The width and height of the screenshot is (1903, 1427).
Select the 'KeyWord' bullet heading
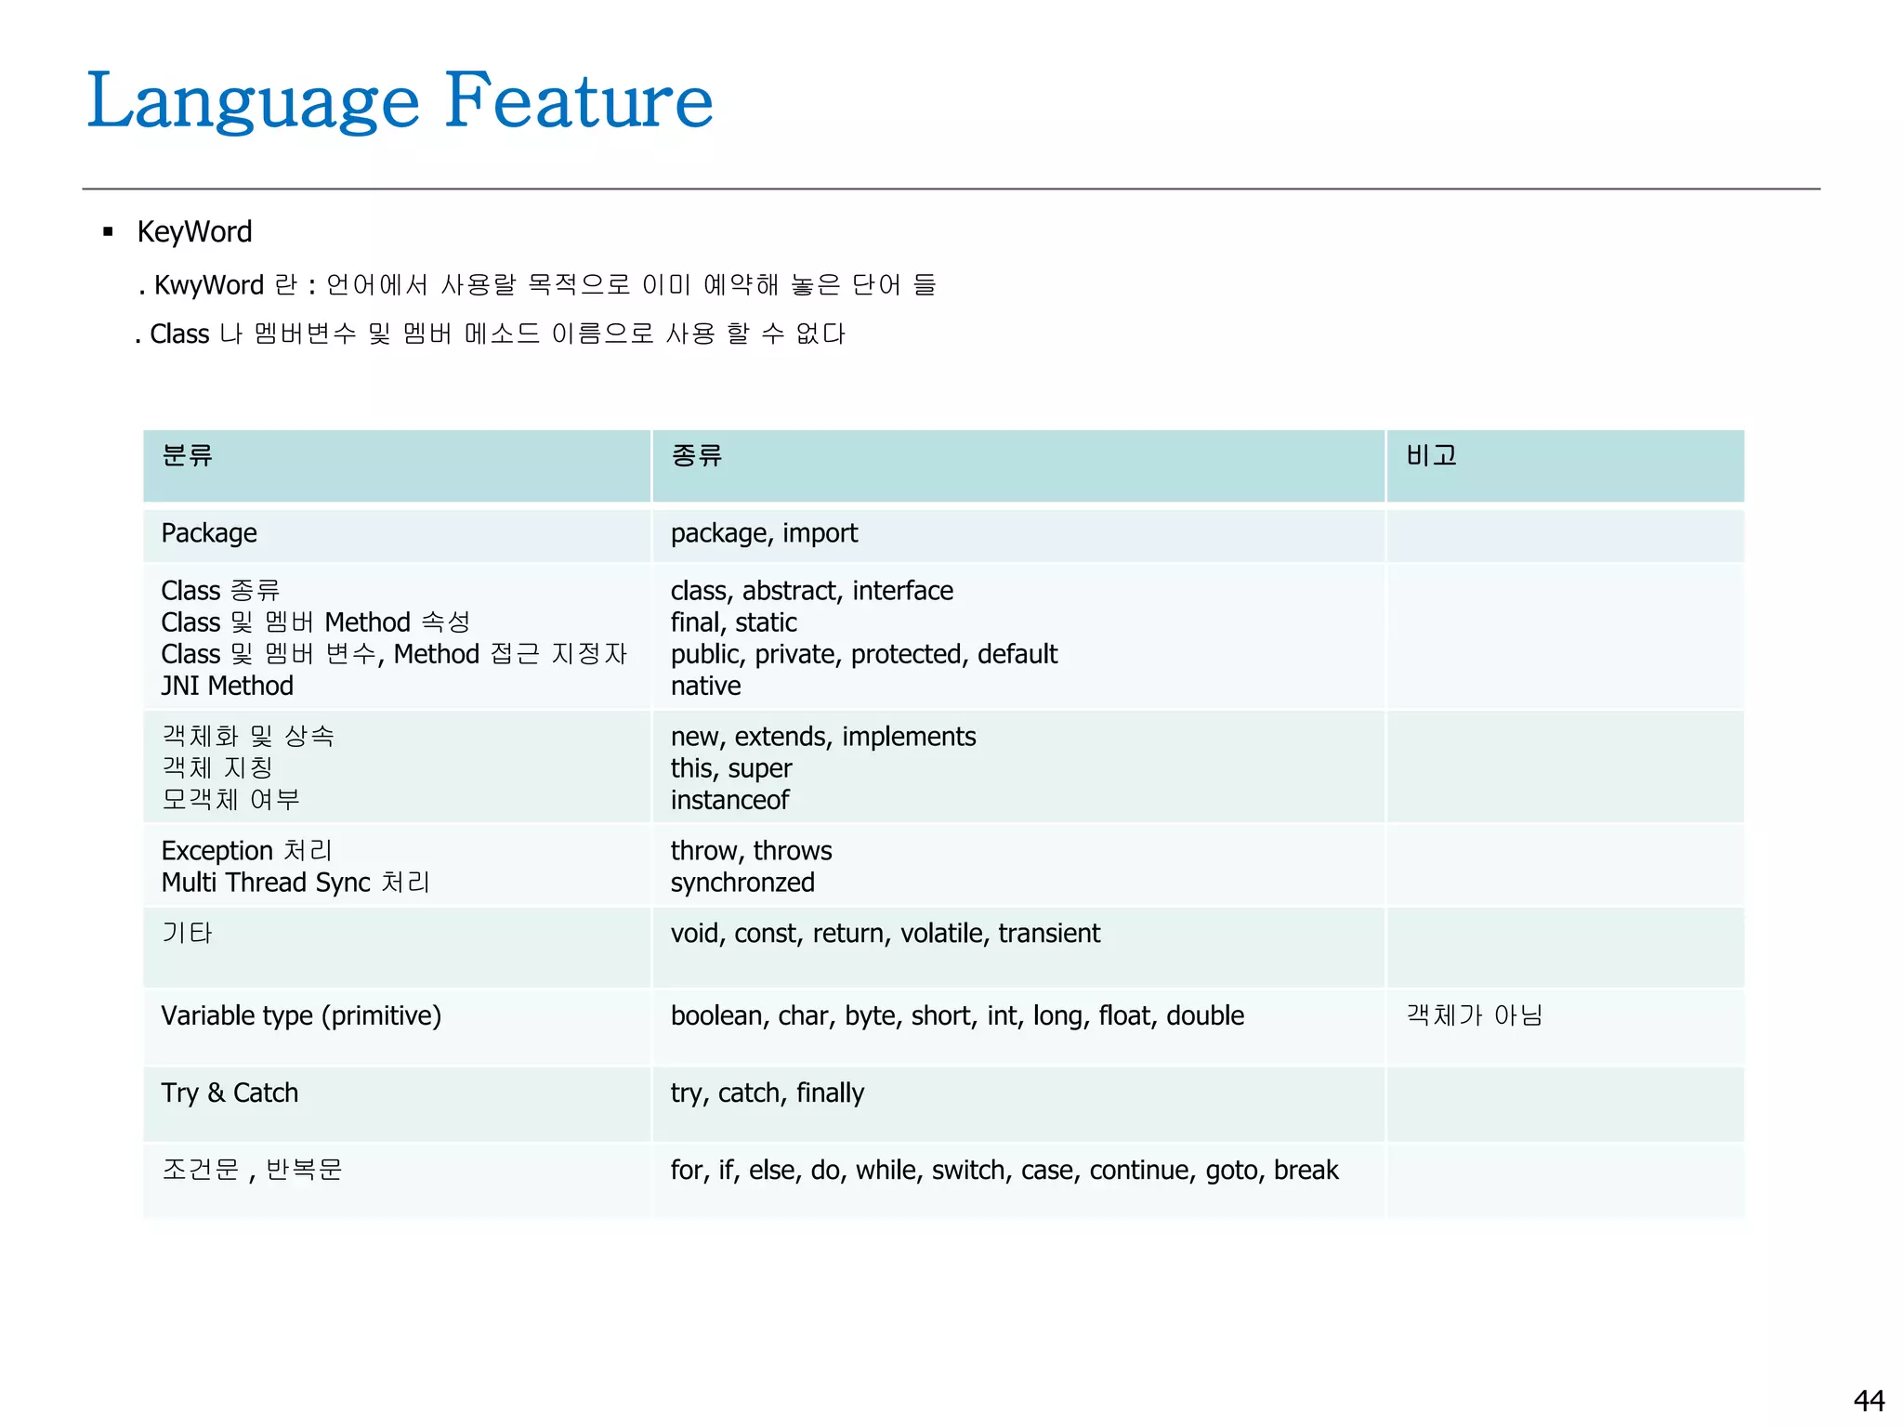[194, 231]
